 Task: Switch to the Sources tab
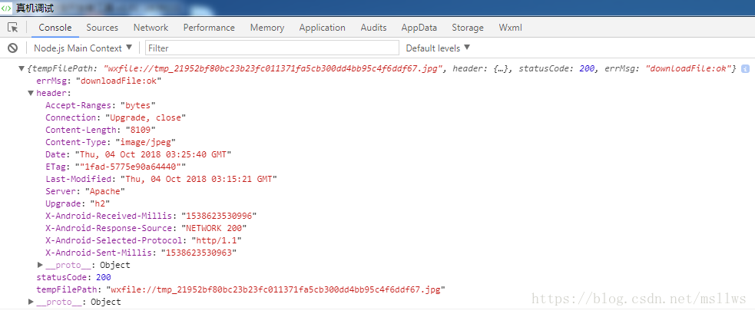102,28
